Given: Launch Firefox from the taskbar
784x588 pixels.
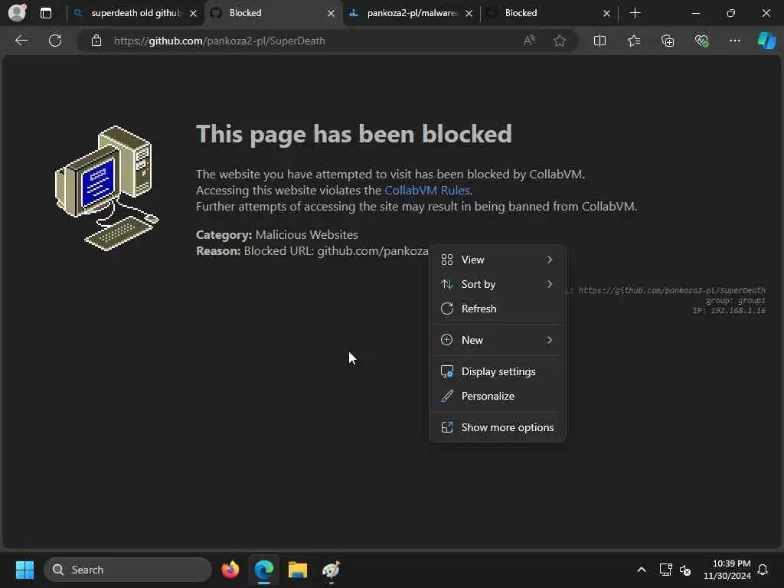Looking at the screenshot, I should click(x=230, y=570).
